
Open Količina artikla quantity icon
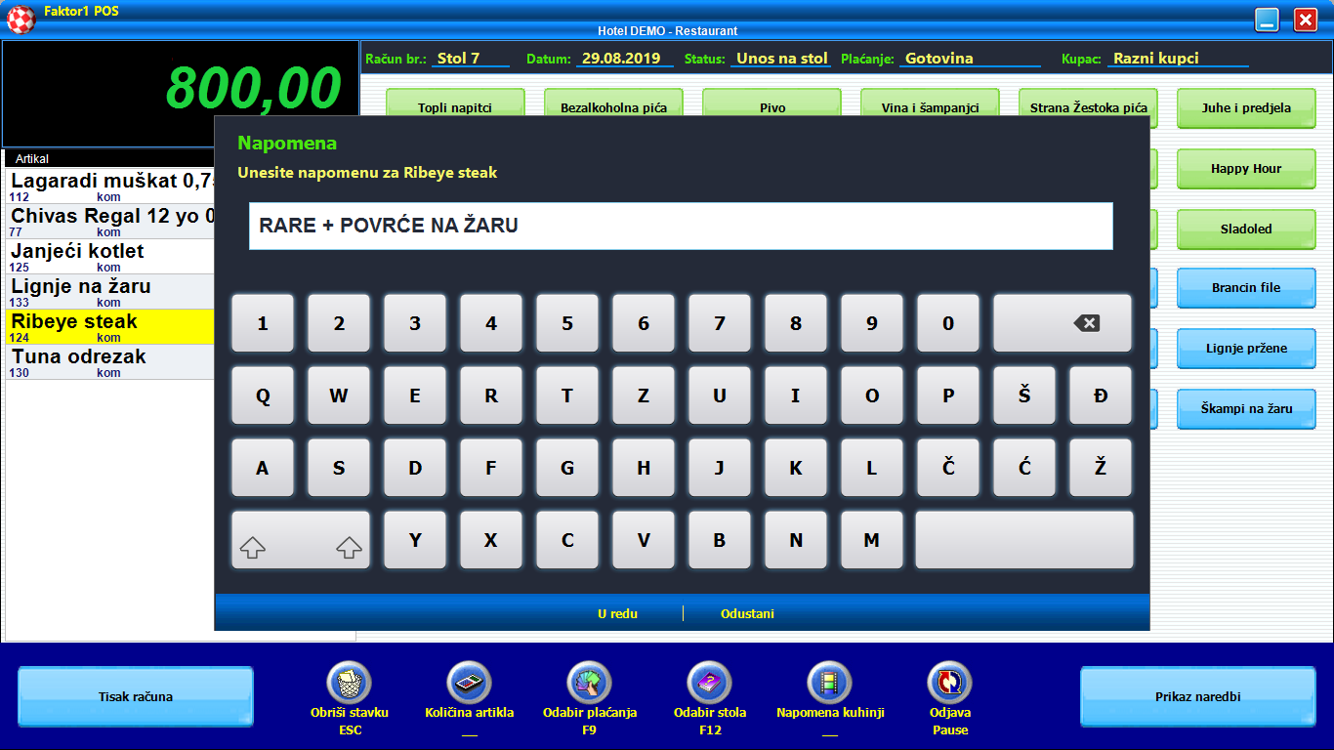469,683
